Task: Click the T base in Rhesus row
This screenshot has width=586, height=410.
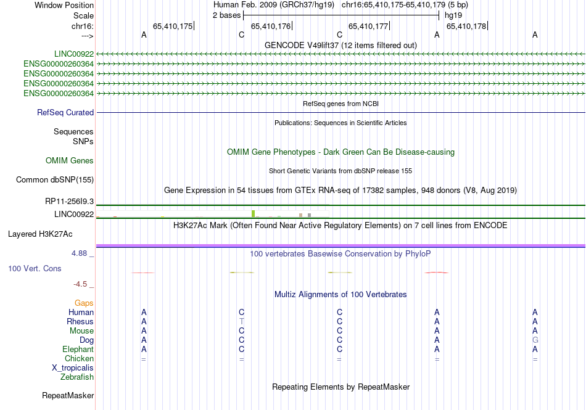Action: tap(241, 321)
